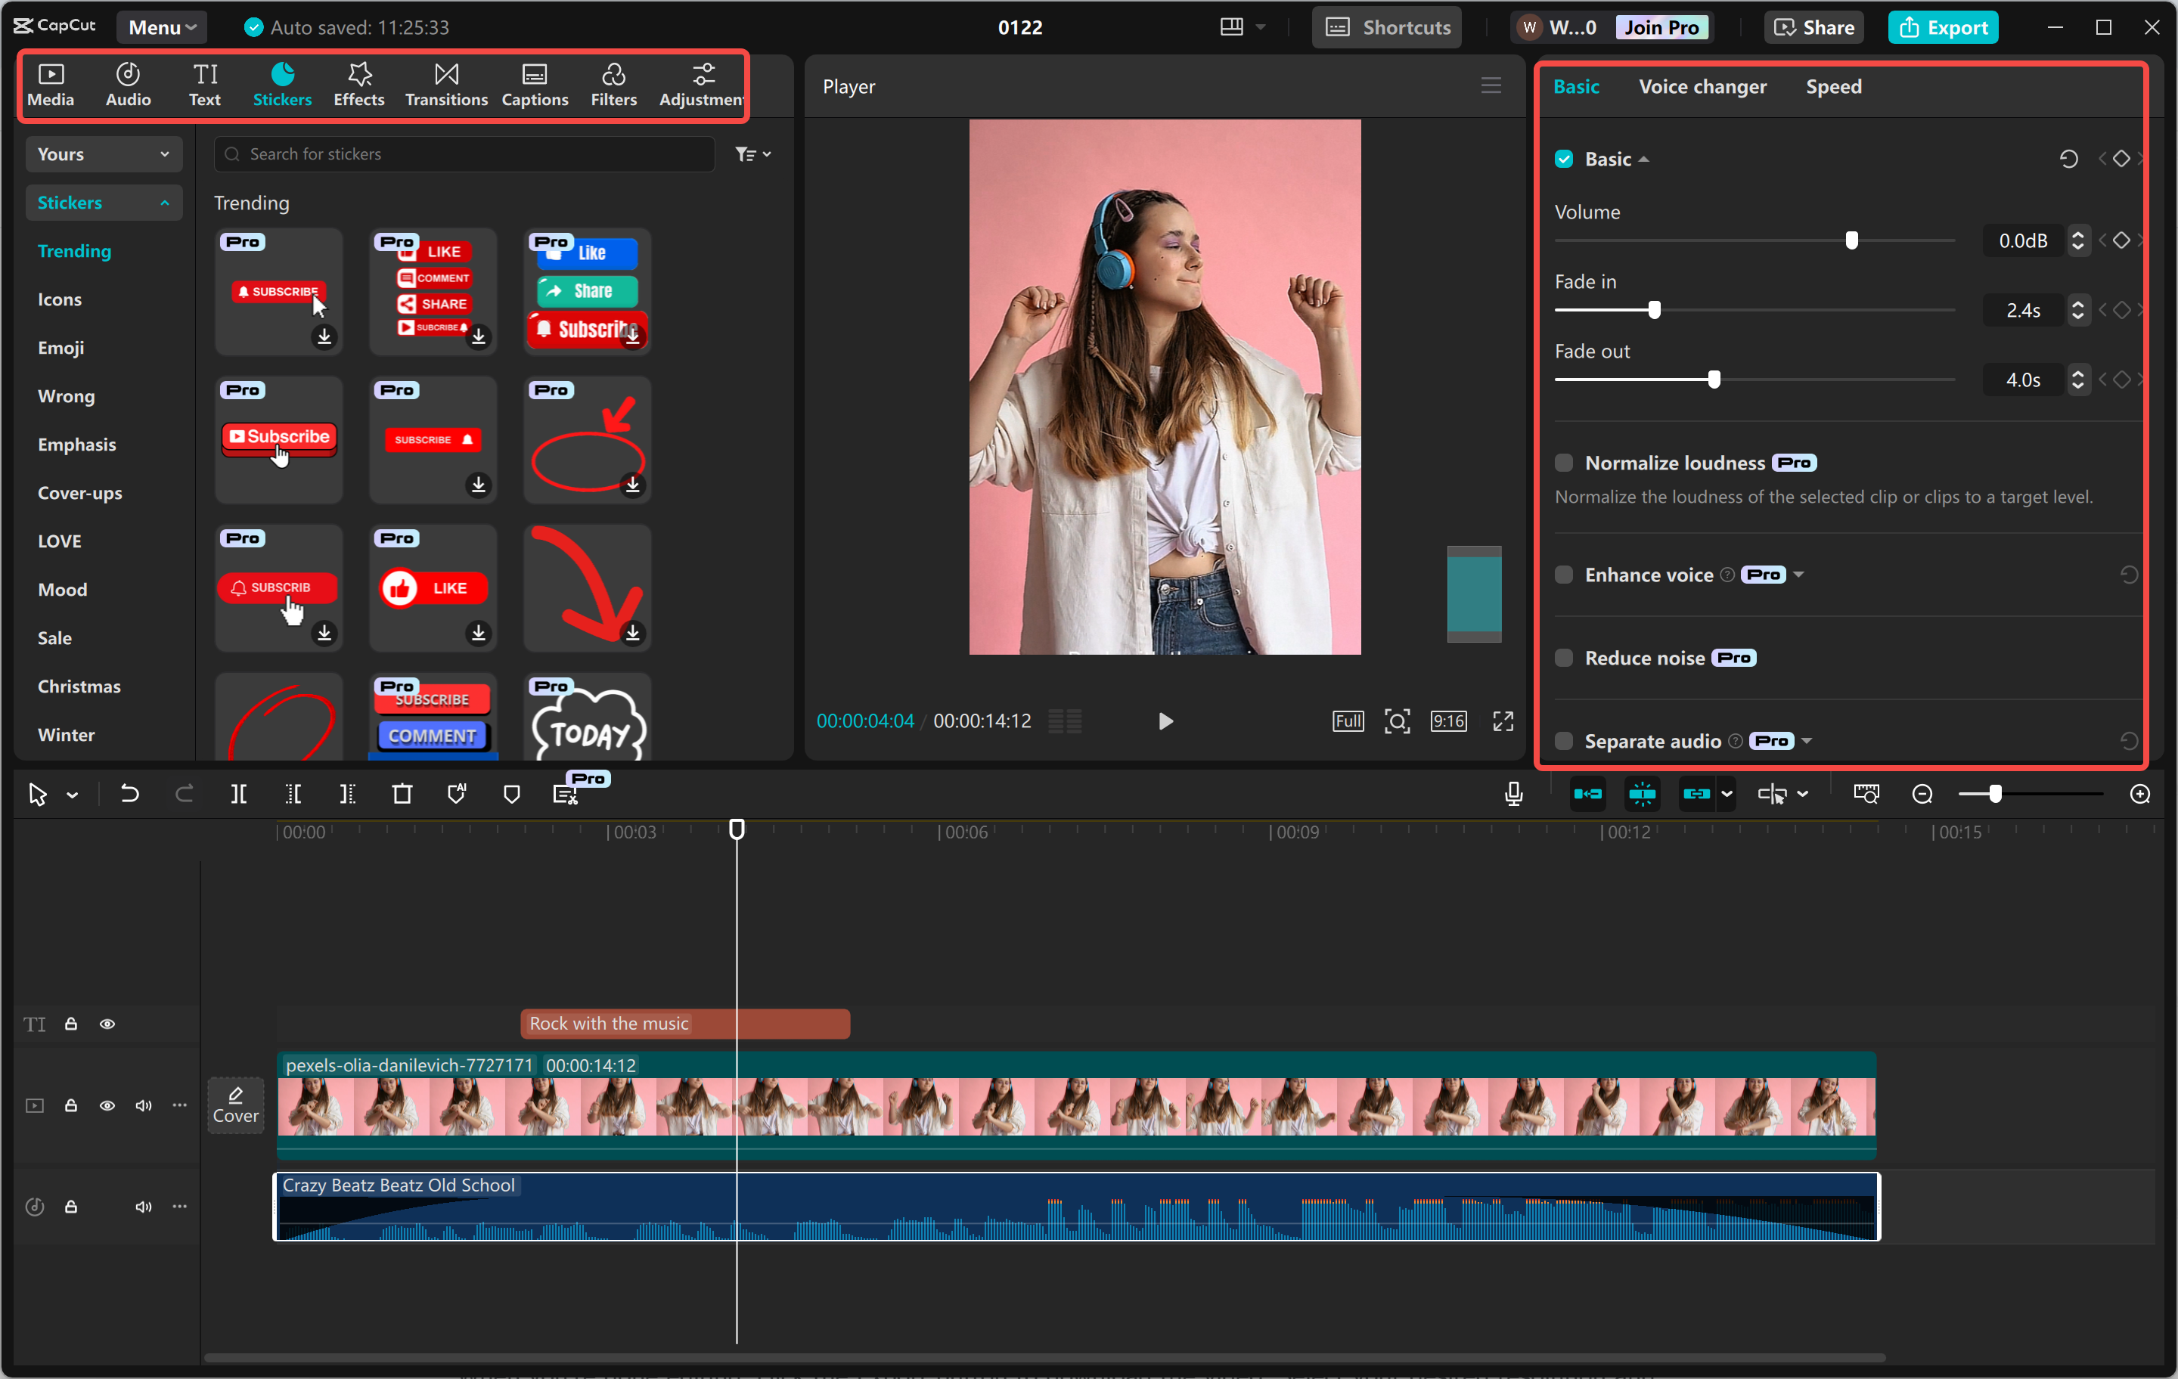Click the Delete icon in the timeline toolbar

pos(402,793)
